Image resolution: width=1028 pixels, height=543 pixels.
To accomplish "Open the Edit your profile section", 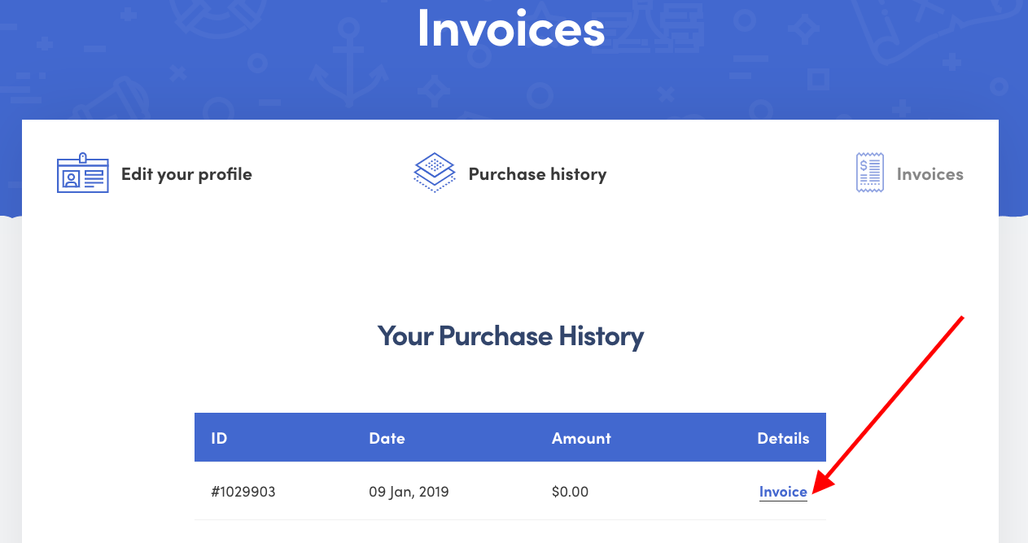I will tap(186, 174).
